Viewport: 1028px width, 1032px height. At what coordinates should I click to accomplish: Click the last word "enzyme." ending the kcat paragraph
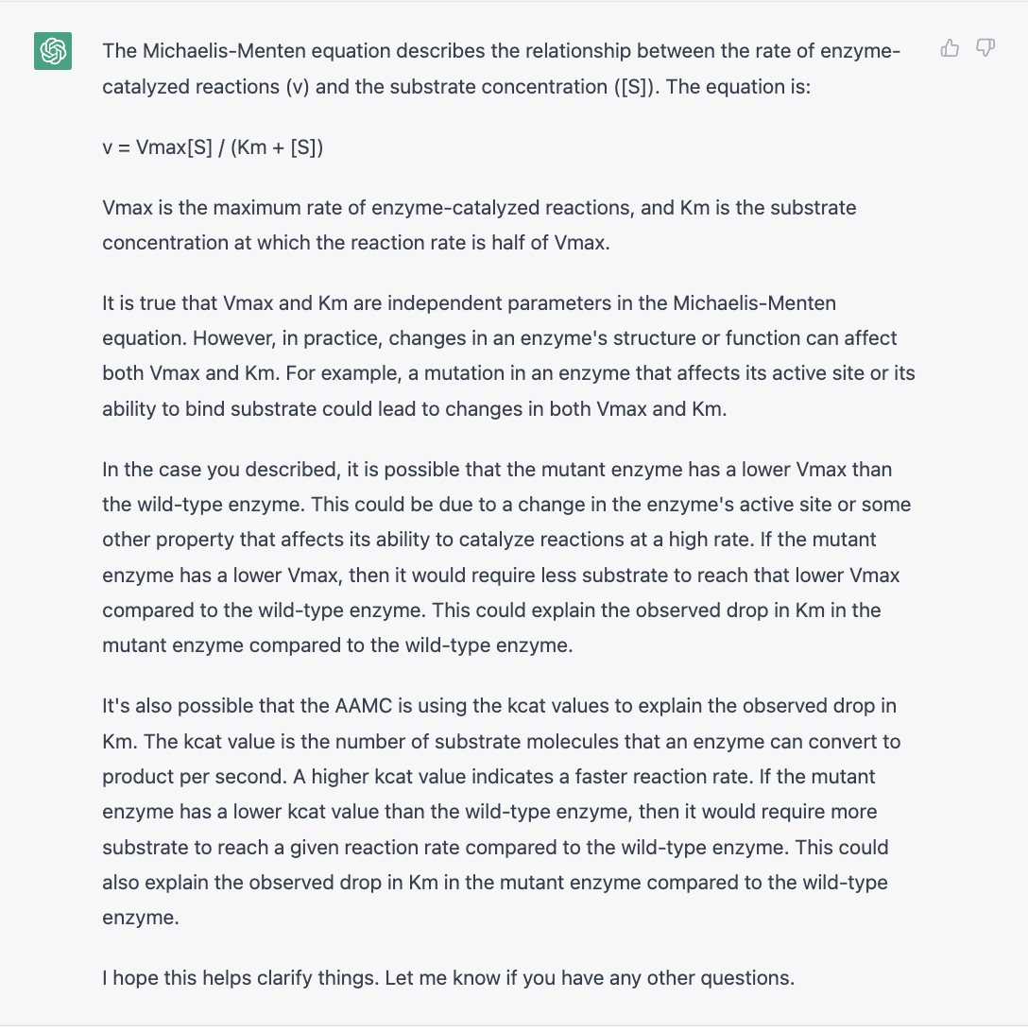click(140, 918)
